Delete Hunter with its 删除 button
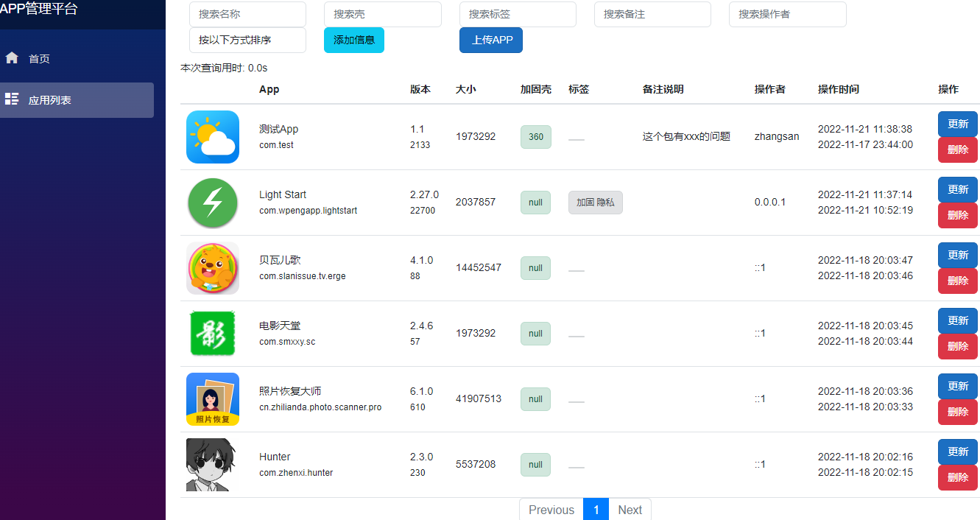 tap(957, 477)
